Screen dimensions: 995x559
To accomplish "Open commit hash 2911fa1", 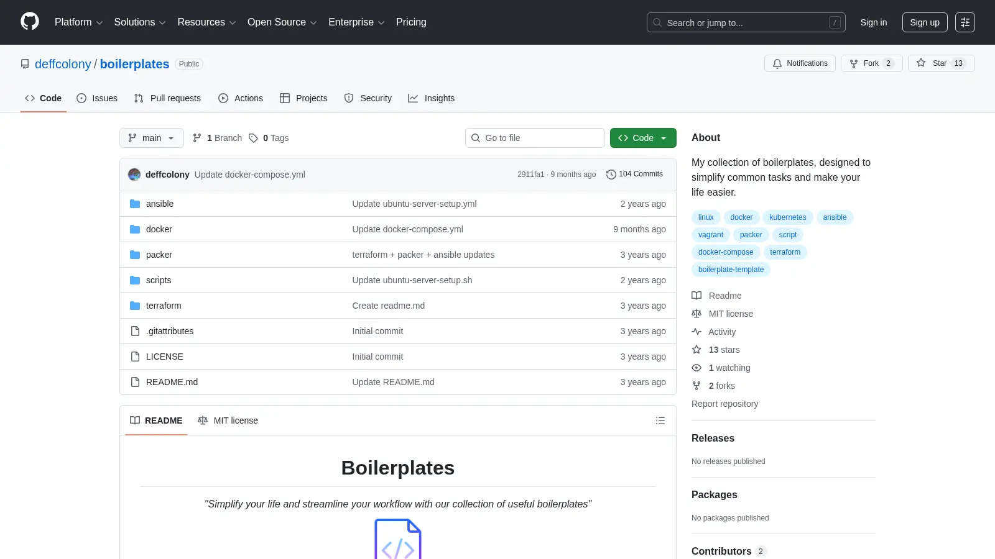I will click(x=530, y=175).
